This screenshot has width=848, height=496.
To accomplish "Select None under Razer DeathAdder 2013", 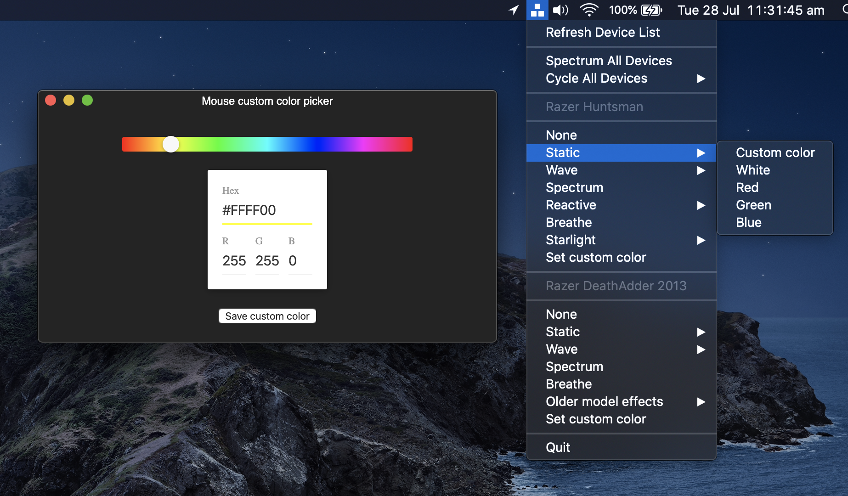I will coord(621,314).
